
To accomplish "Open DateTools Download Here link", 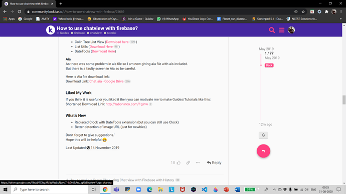I will [x=103, y=51].
